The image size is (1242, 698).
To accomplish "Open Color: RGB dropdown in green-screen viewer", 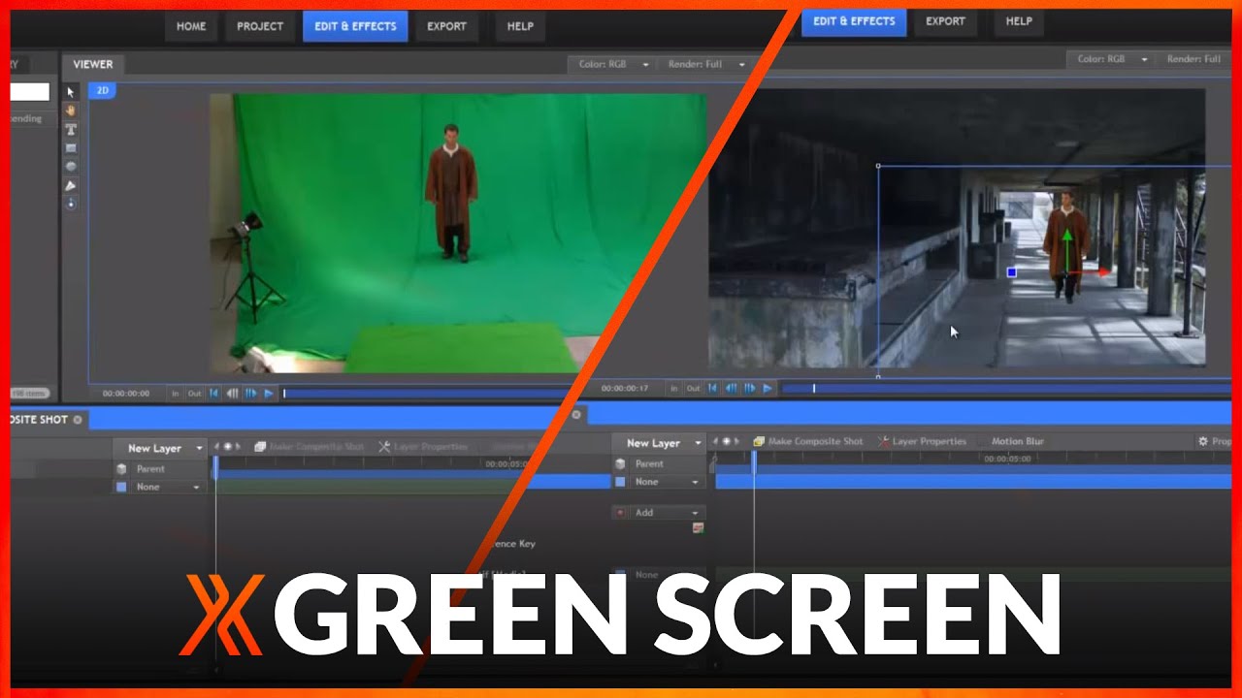I will coord(613,64).
